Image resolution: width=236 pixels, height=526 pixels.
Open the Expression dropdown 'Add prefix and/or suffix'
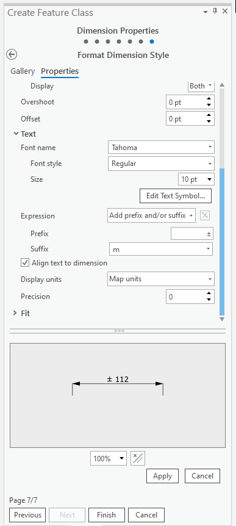[151, 215]
